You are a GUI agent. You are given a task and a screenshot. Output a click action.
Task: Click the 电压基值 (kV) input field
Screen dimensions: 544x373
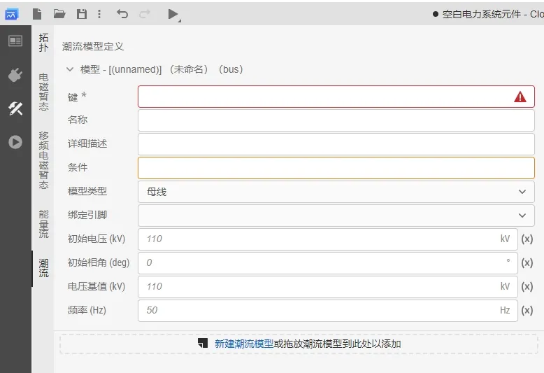tap(328, 287)
